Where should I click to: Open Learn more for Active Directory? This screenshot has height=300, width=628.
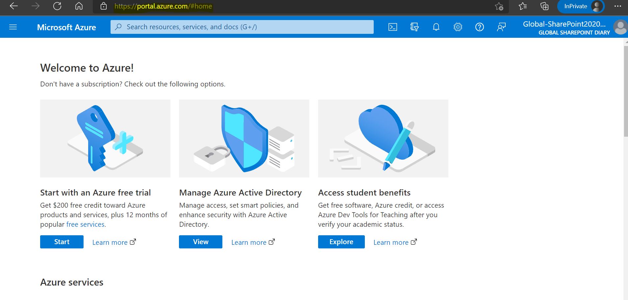pyautogui.click(x=253, y=242)
